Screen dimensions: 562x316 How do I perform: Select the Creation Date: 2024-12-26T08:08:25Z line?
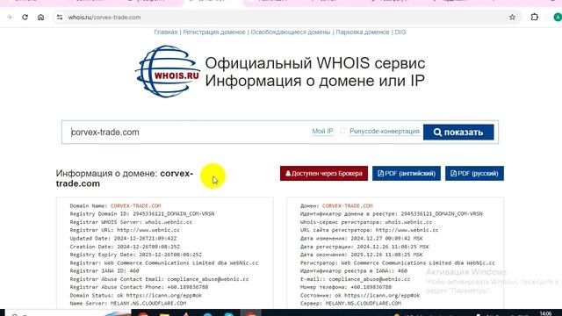125,247
